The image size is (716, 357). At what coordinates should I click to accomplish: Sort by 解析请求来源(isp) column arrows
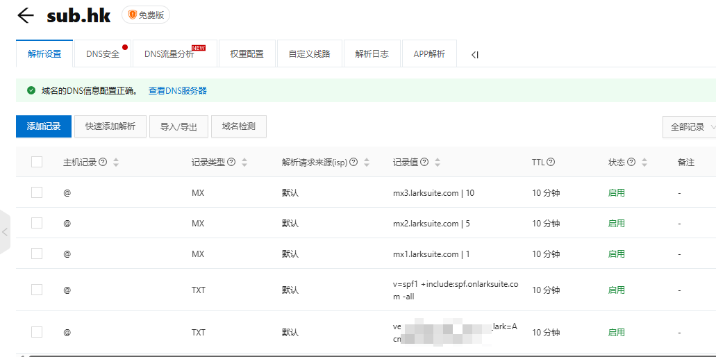[367, 162]
